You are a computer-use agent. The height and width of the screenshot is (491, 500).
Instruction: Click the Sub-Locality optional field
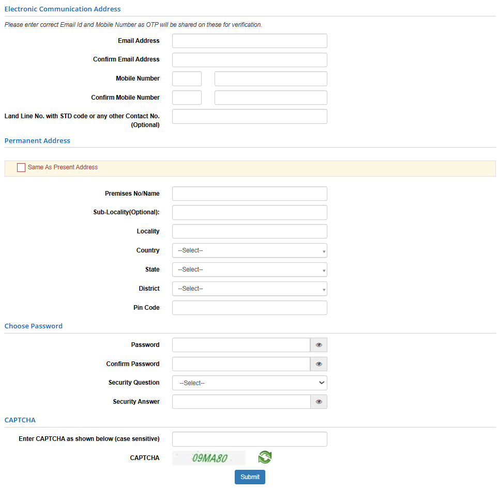(x=249, y=213)
